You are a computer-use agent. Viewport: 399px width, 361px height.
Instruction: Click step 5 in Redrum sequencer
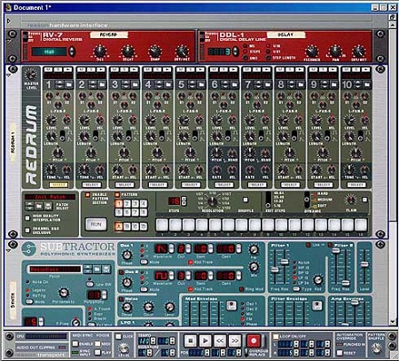(215, 224)
